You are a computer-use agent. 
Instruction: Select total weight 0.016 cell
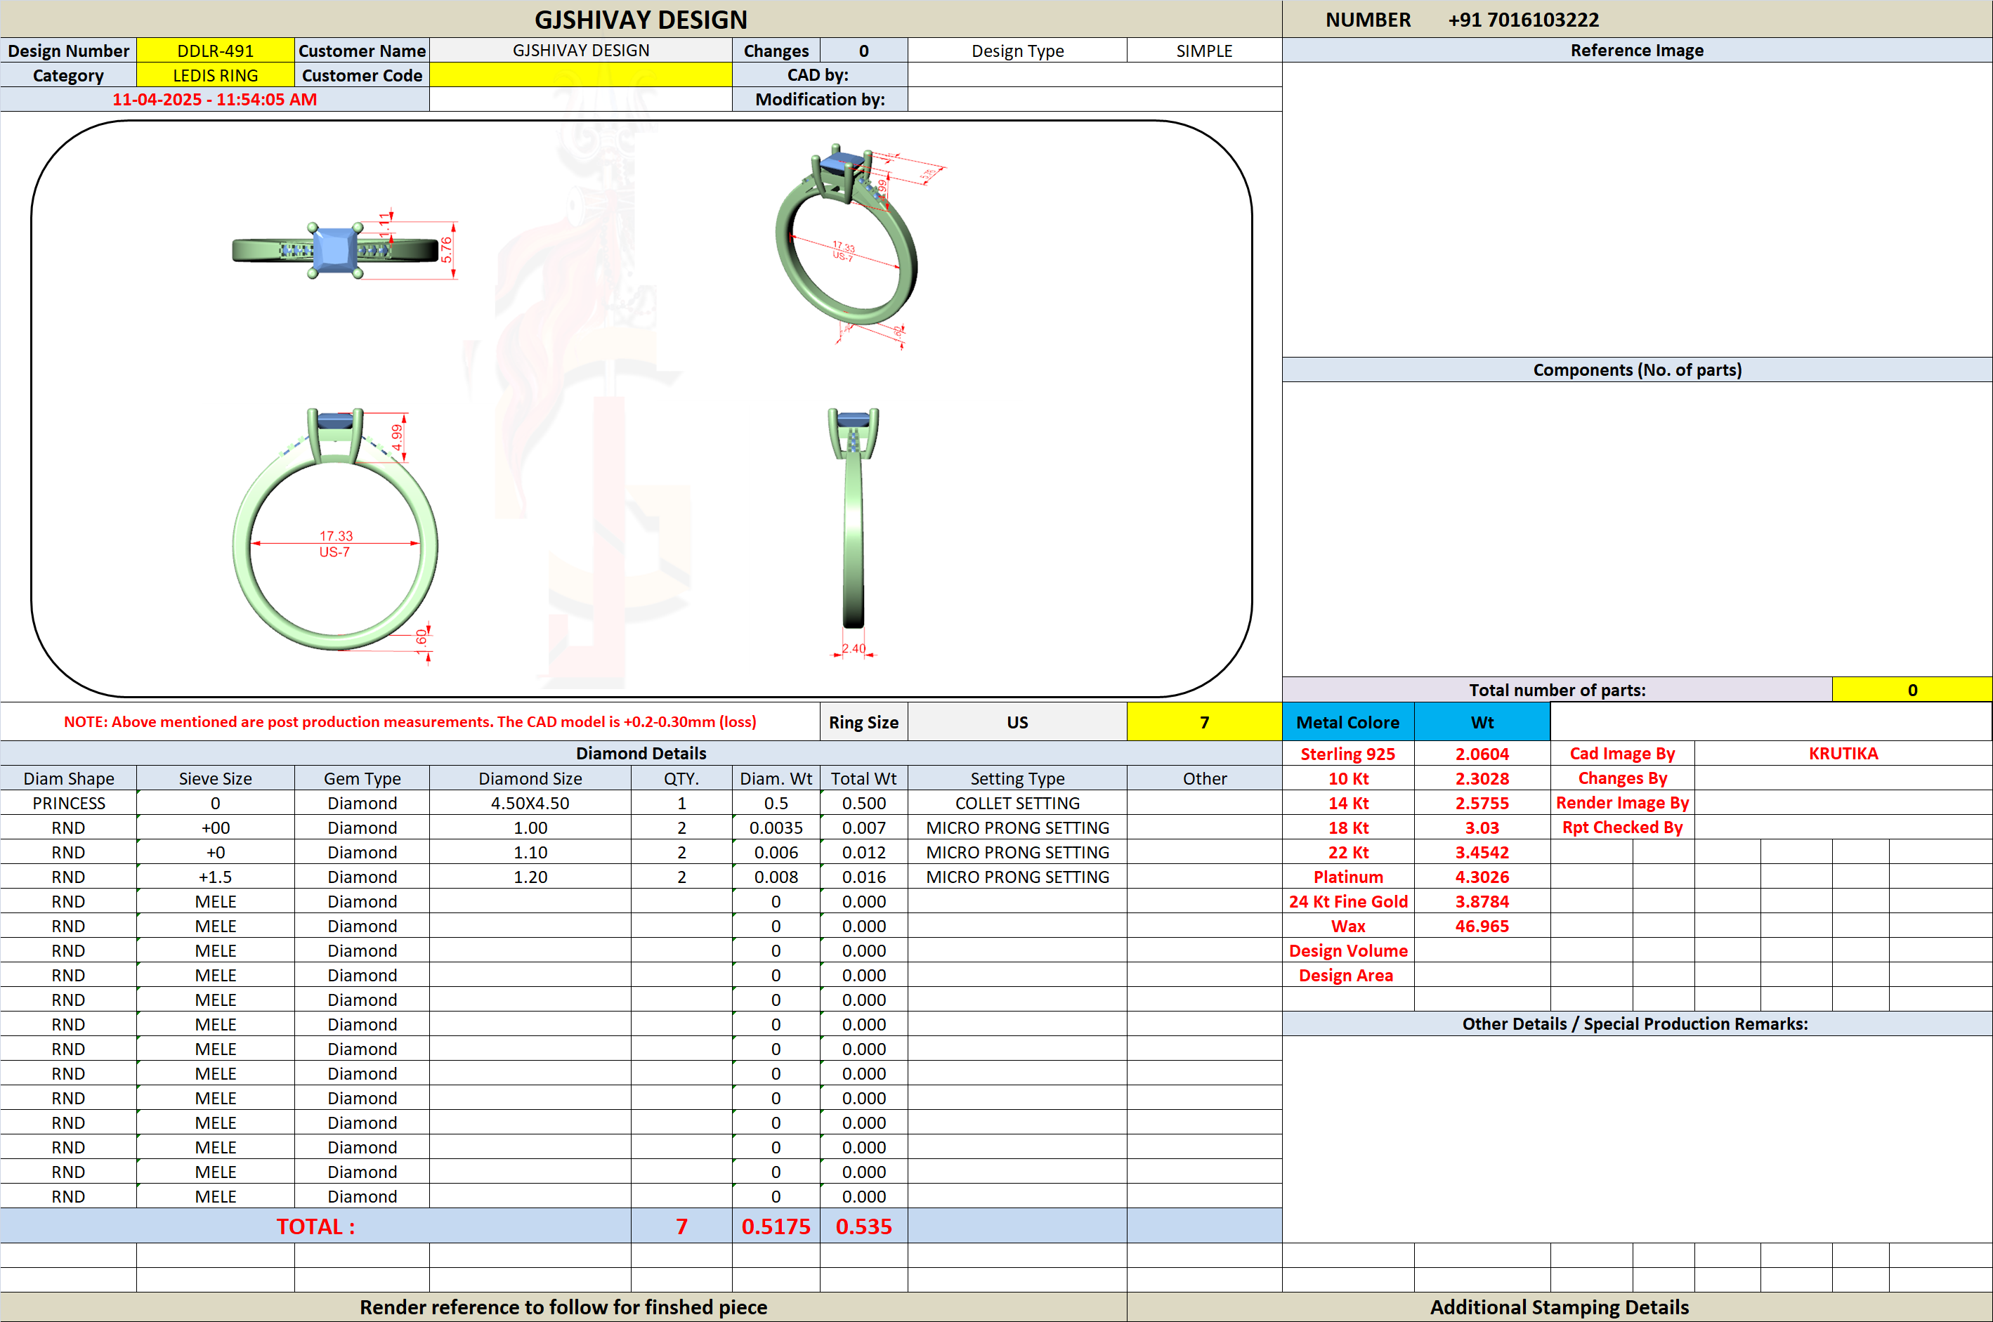(x=863, y=877)
